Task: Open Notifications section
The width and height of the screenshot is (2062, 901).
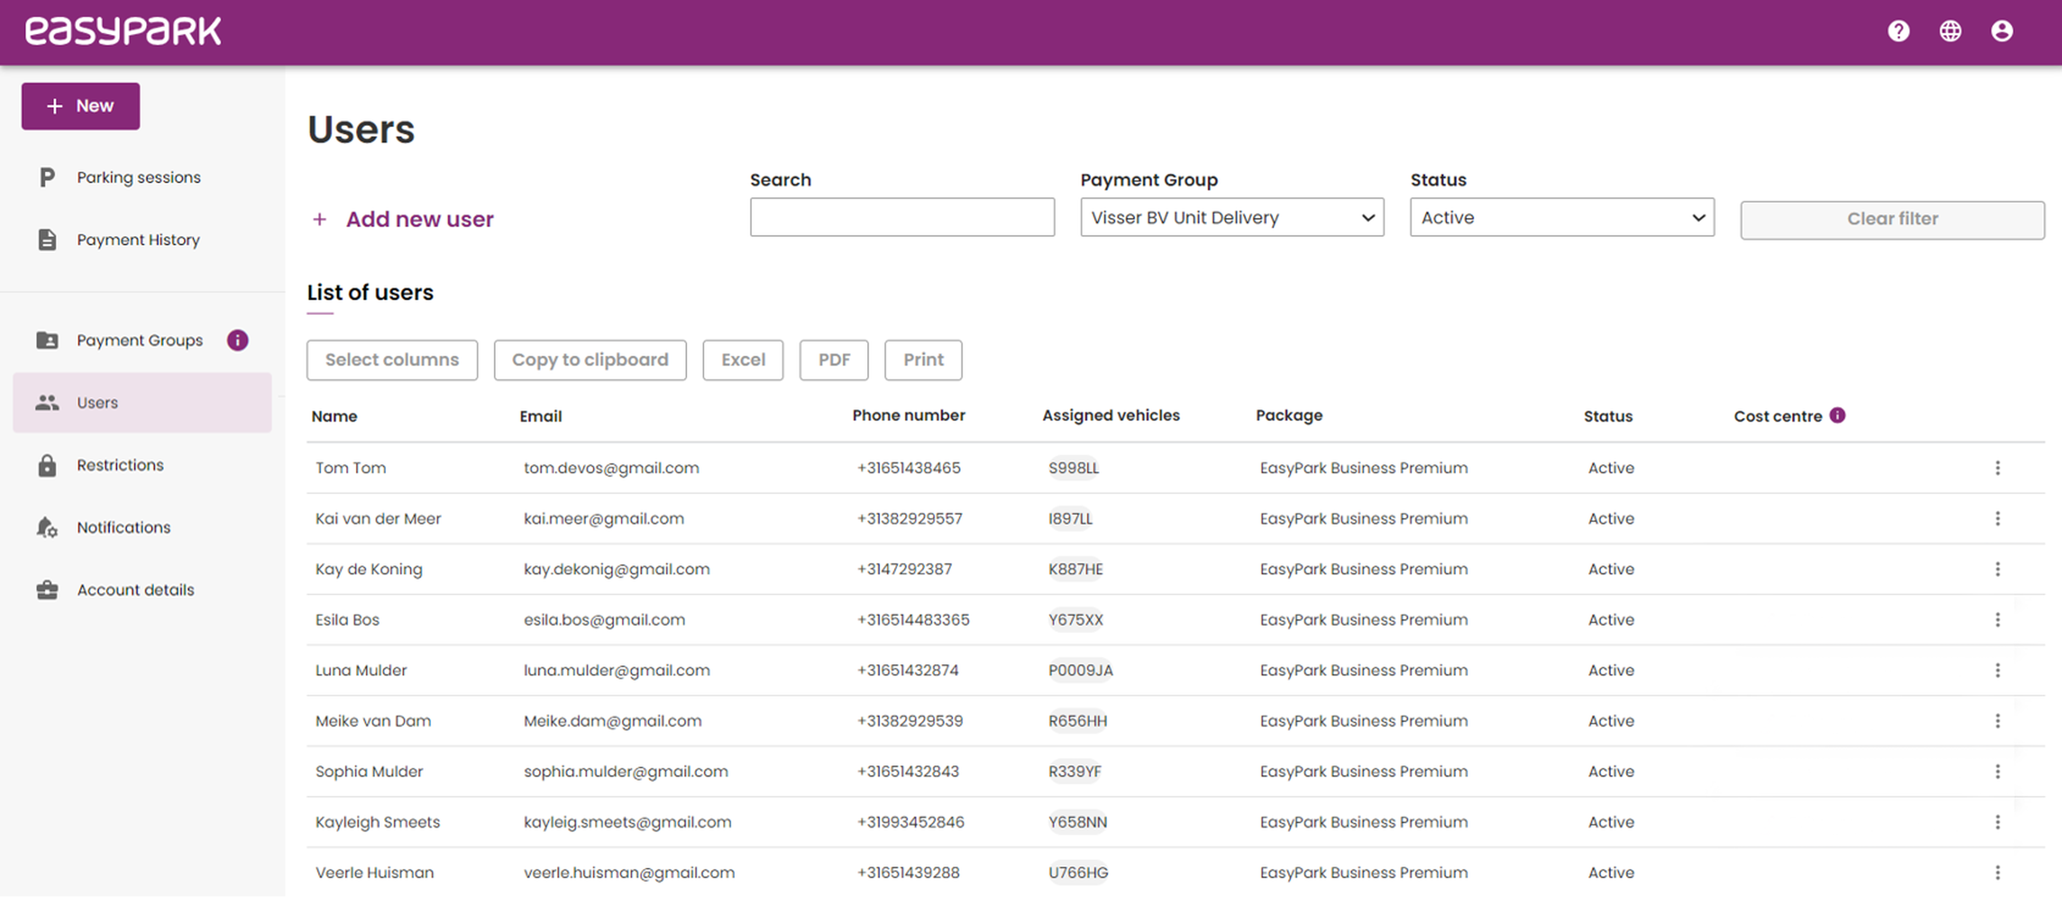Action: tap(124, 528)
